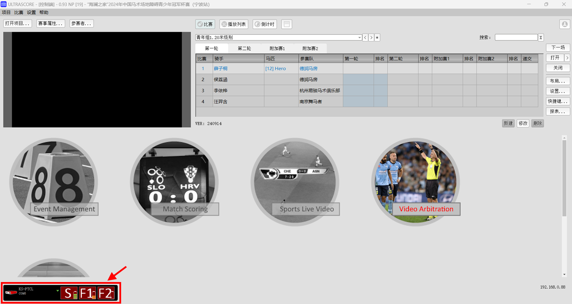Toggle the 比赛 view button
Image resolution: width=572 pixels, height=304 pixels.
(205, 24)
